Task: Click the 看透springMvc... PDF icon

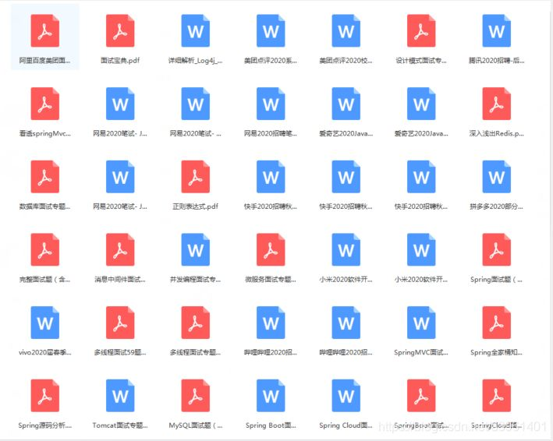Action: pyautogui.click(x=44, y=104)
